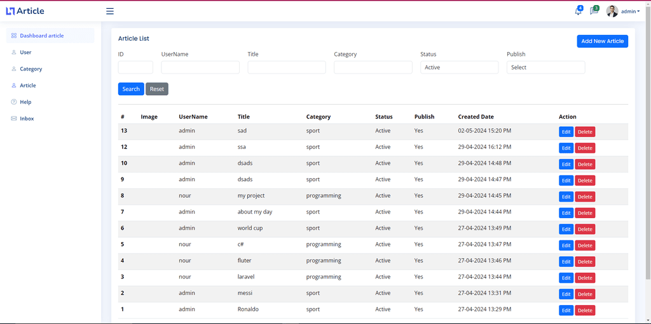This screenshot has width=651, height=324.
Task: Click the admin profile avatar
Action: coord(612,11)
